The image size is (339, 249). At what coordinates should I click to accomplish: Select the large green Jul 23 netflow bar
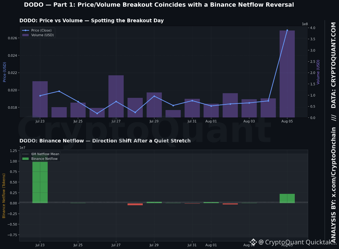point(40,178)
